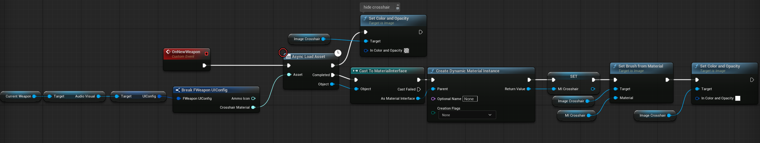Viewport: 760px width, 143px height.
Task: Toggle the pin on the hide crosshair comment bubble
Action: tap(398, 5)
